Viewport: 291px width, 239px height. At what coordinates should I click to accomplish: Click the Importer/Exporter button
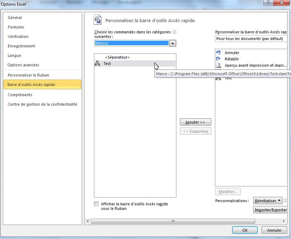[270, 210]
